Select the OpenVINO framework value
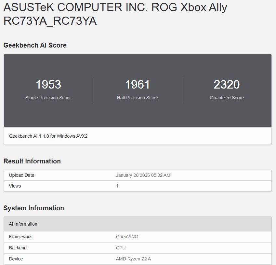Image resolution: width=276 pixels, height=265 pixels. click(127, 237)
